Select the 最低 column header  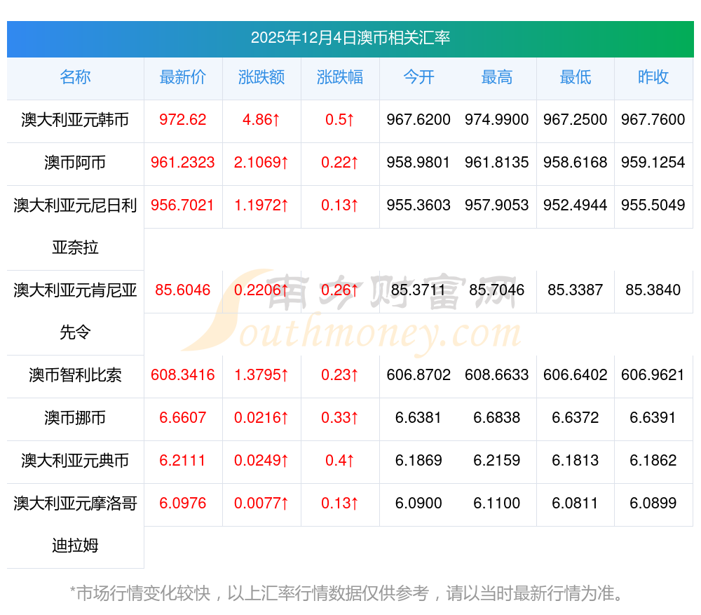[575, 78]
